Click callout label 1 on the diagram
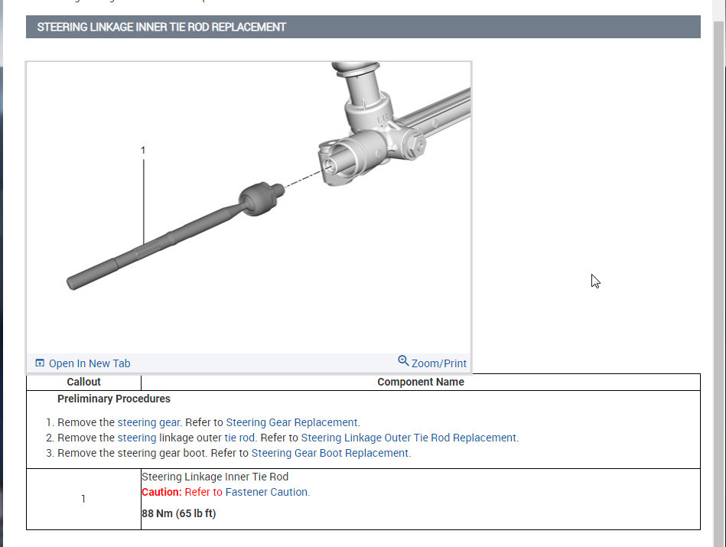The image size is (726, 547). [144, 151]
